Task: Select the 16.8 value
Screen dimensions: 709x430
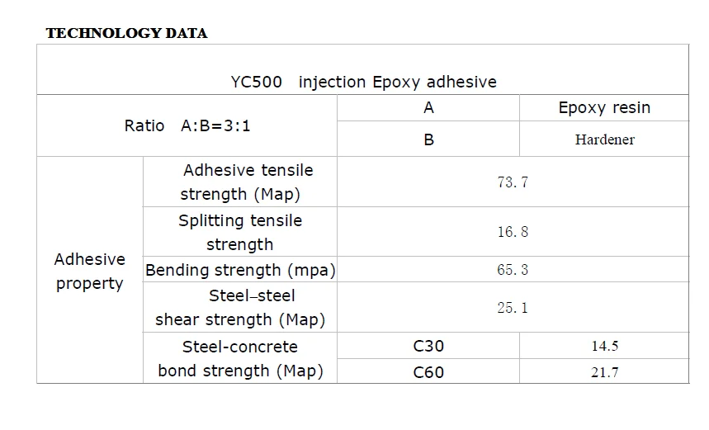Action: (513, 232)
